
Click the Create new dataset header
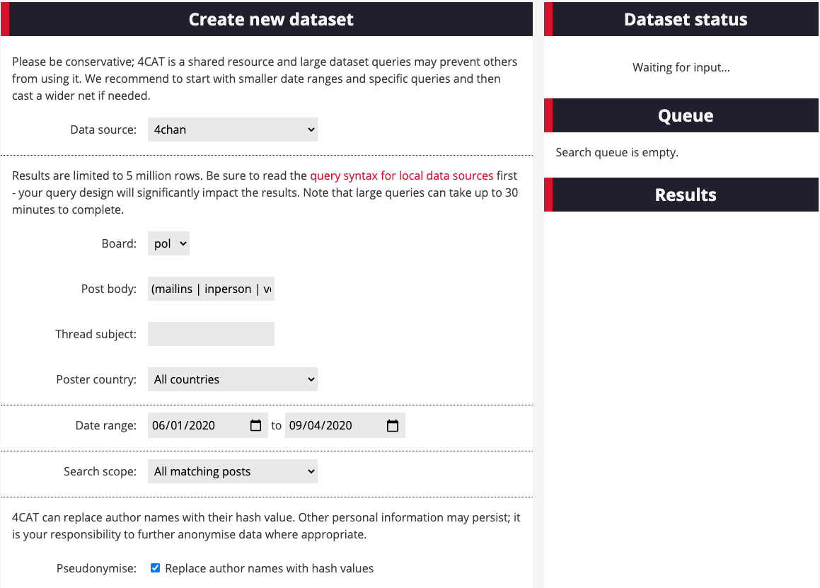pos(271,19)
